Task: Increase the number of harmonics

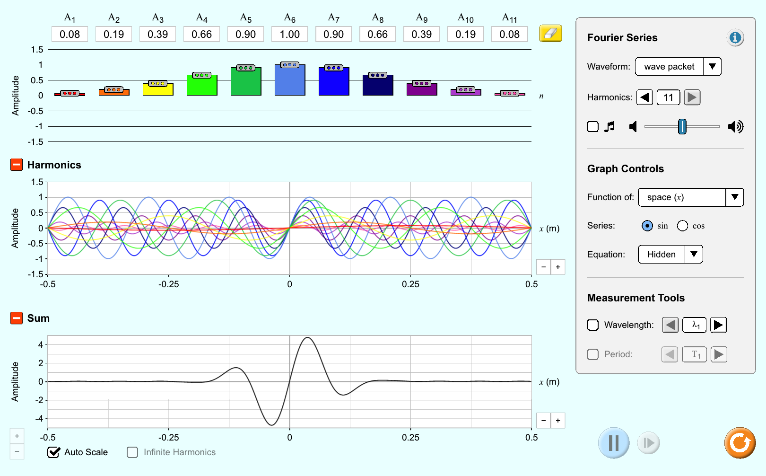Action: pyautogui.click(x=692, y=97)
